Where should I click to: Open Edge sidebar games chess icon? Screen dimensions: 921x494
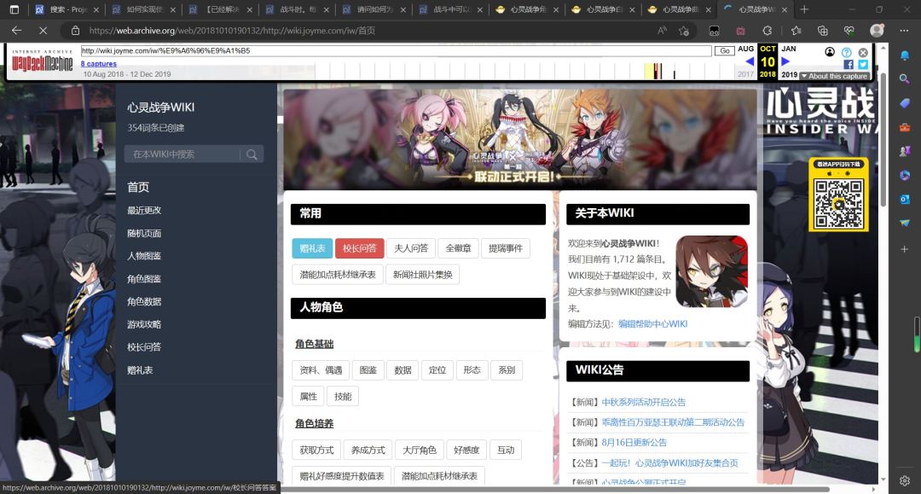pyautogui.click(x=905, y=152)
